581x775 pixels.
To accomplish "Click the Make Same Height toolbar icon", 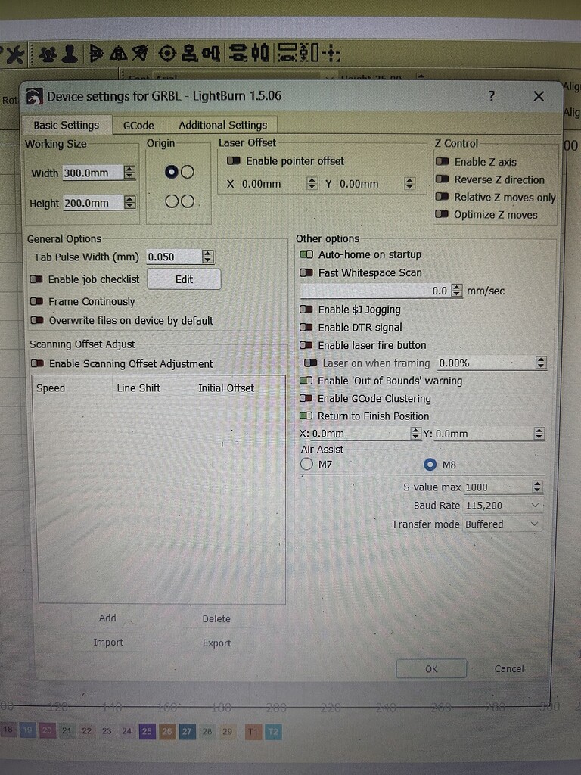I will 309,52.
